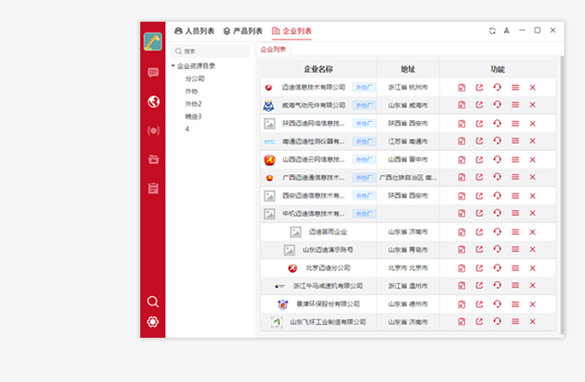
Task: Select the company name 北京迈迪分公司
Action: click(328, 268)
